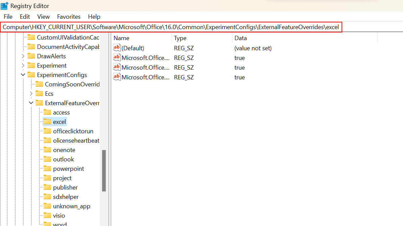Select the onenote folder icon
The width and height of the screenshot is (403, 226).
pos(47,150)
